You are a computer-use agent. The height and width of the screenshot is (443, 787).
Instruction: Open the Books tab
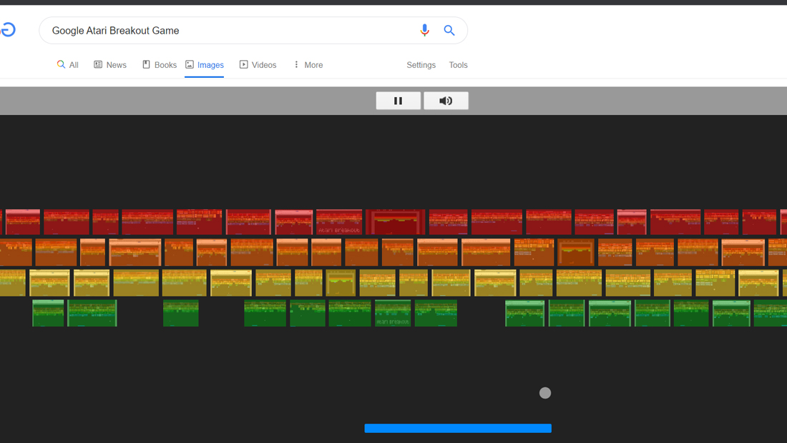coord(160,65)
